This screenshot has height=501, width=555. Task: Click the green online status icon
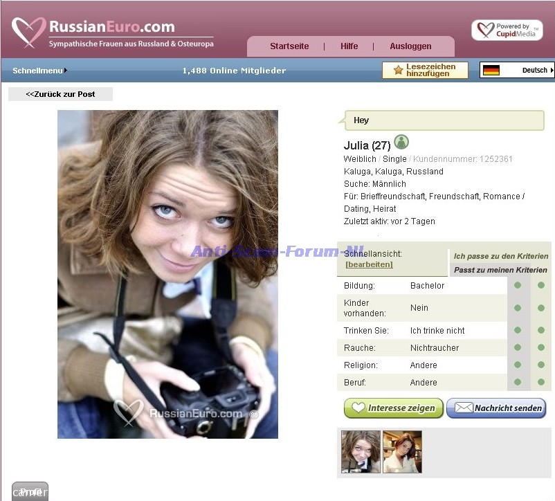click(x=401, y=143)
